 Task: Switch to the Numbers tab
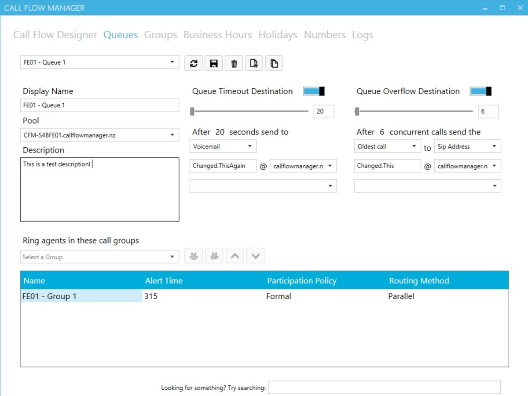[325, 35]
